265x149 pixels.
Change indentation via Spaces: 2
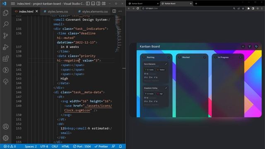click(31, 147)
